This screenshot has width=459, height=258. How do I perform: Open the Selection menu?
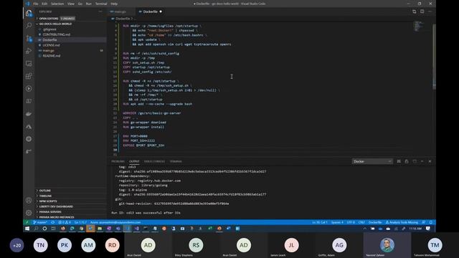coord(57,4)
